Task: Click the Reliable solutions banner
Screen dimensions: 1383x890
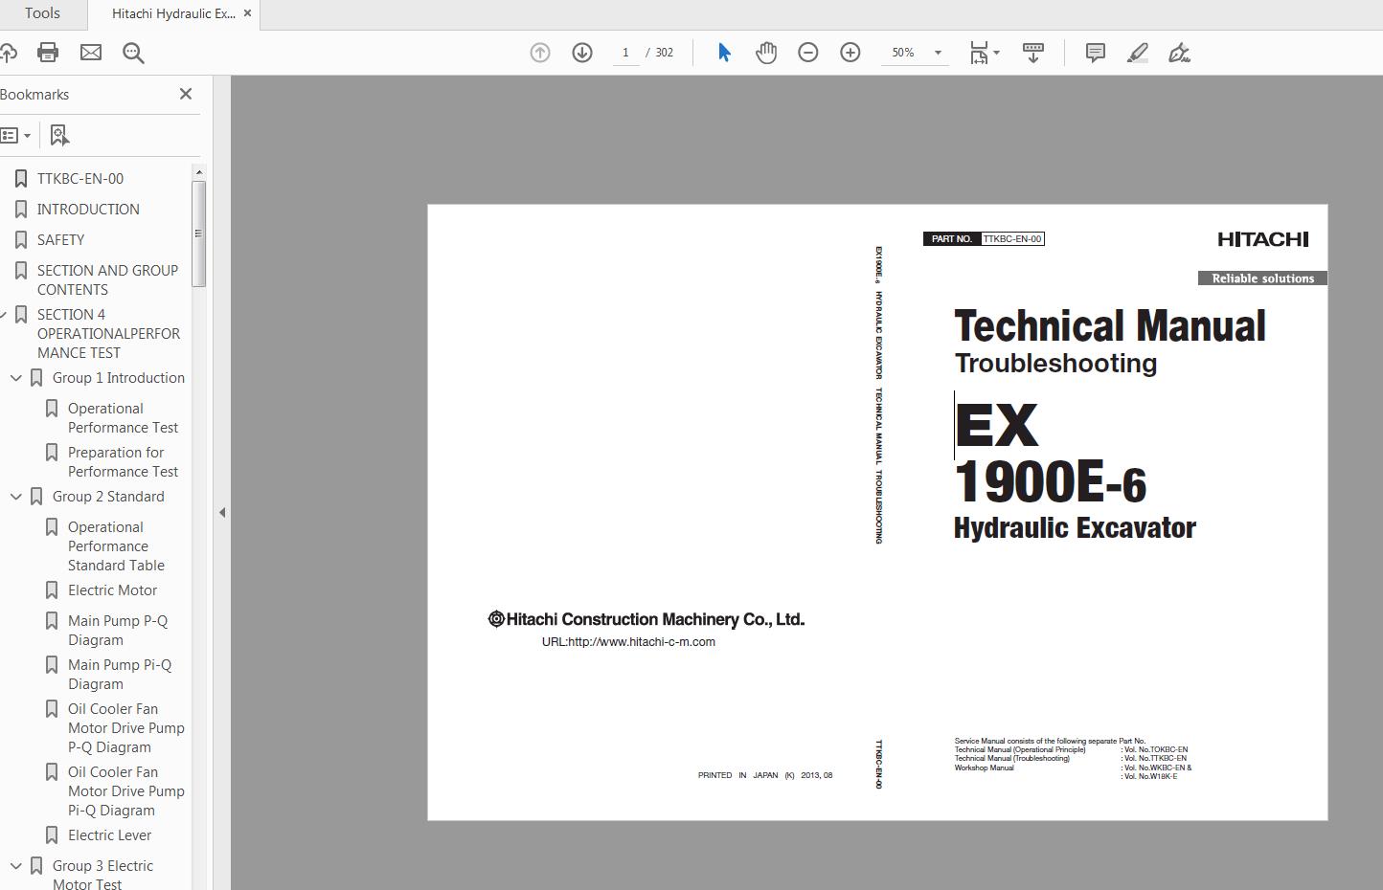Action: (1262, 278)
